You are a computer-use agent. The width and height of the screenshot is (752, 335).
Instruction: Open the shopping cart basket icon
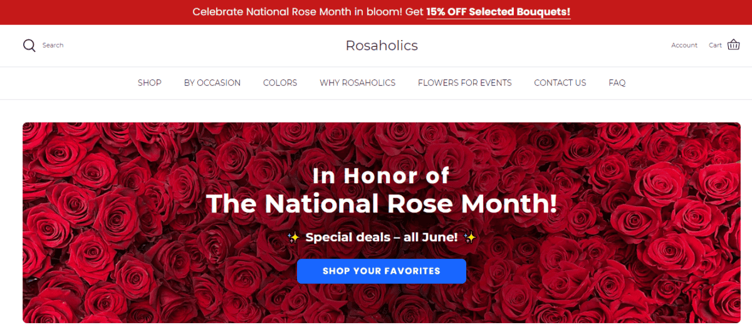tap(733, 45)
